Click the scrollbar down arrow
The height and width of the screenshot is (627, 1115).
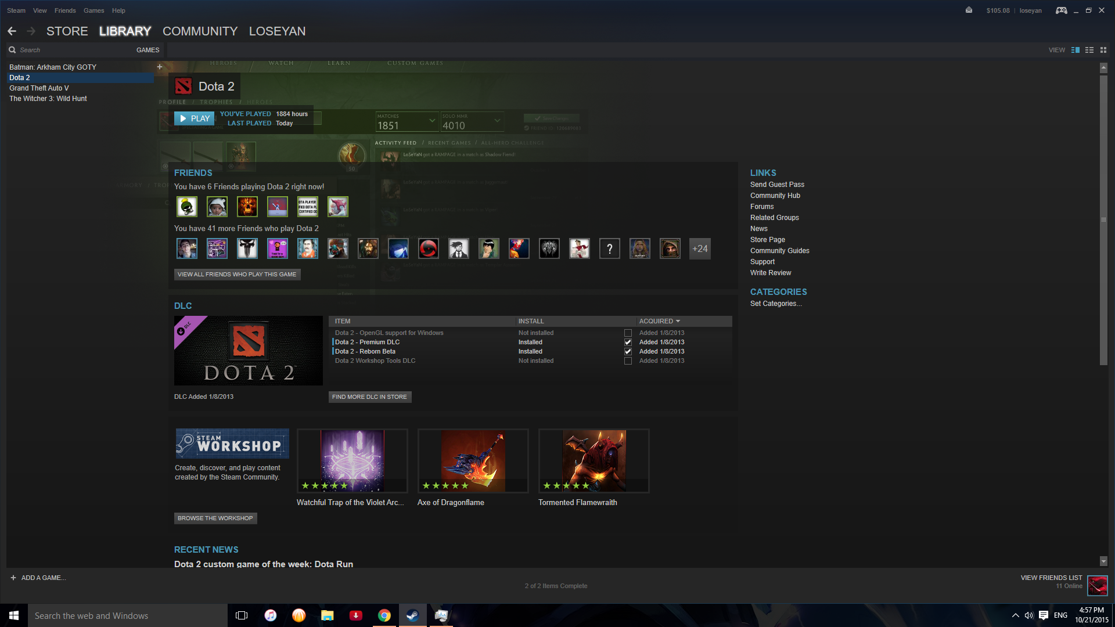1103,561
